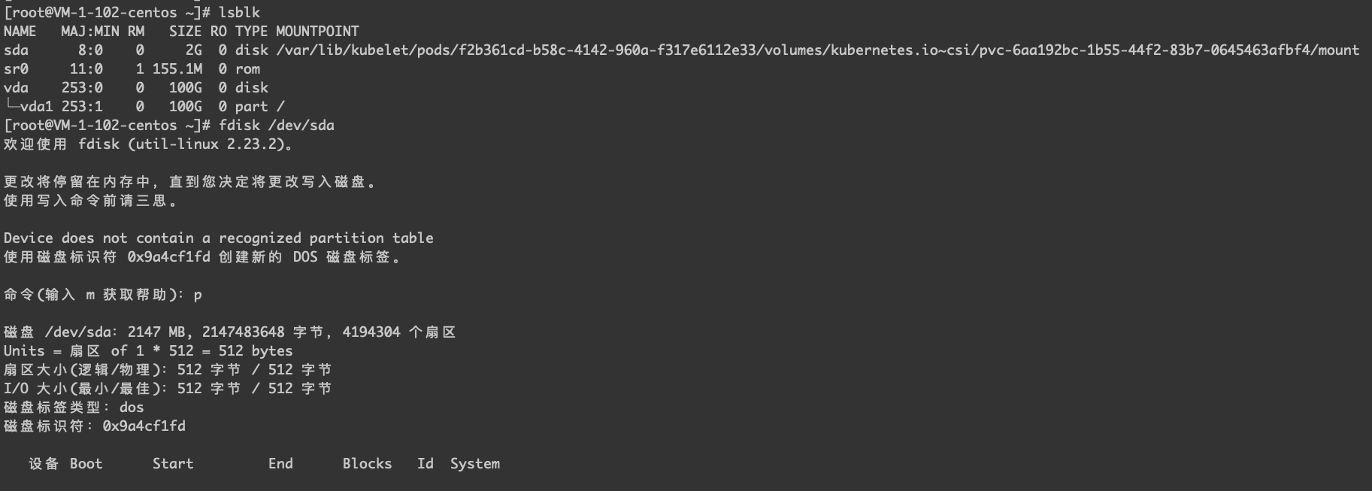Click the 2147483648 byte count

click(243, 332)
